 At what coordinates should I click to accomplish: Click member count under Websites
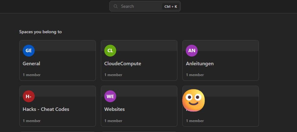tap(113, 121)
